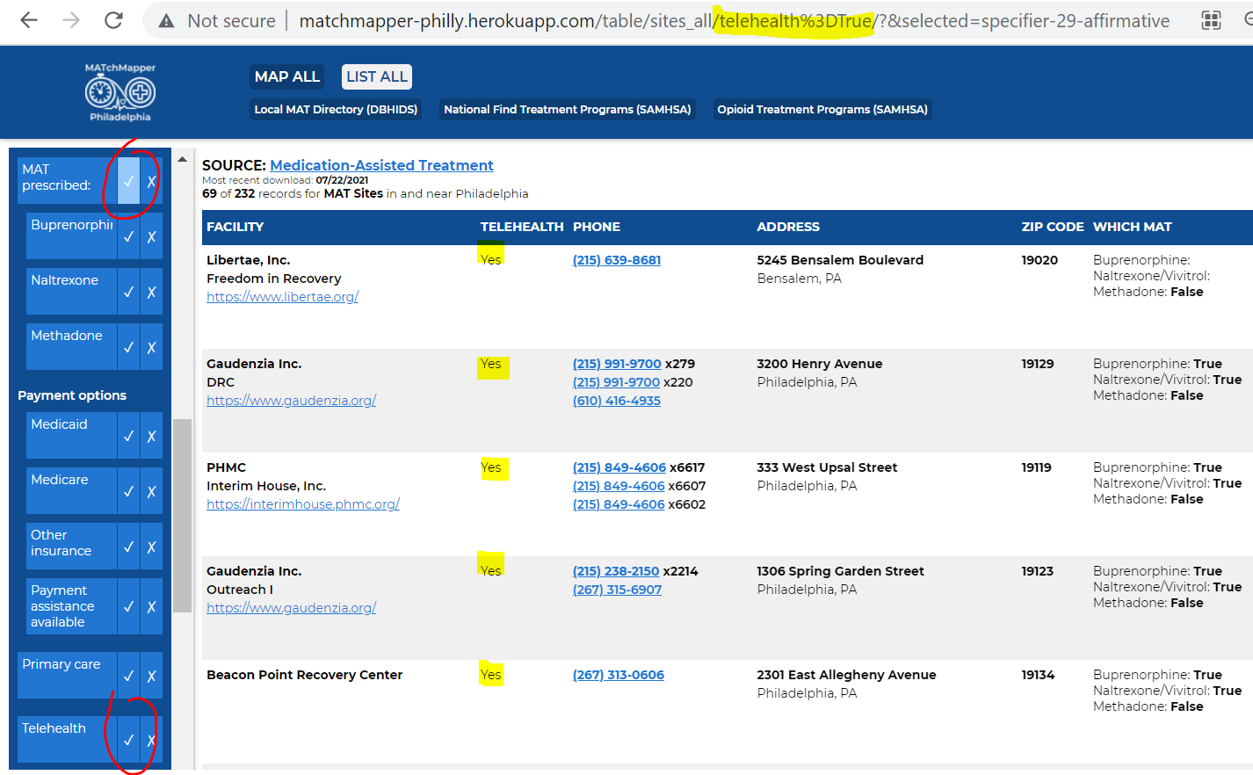Visit https://www.libertae.org/ website link
The image size is (1253, 775).
[x=282, y=297]
